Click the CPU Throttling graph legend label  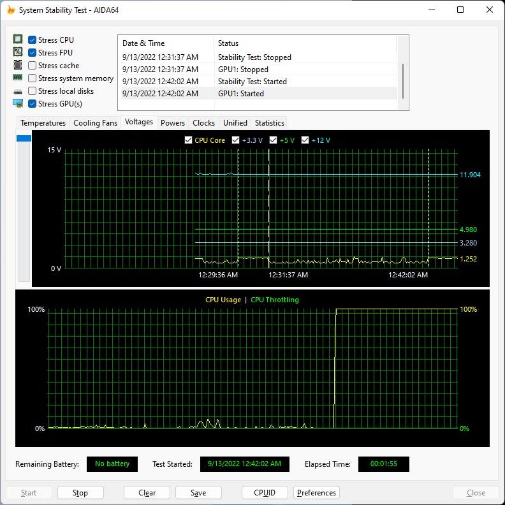pos(275,300)
